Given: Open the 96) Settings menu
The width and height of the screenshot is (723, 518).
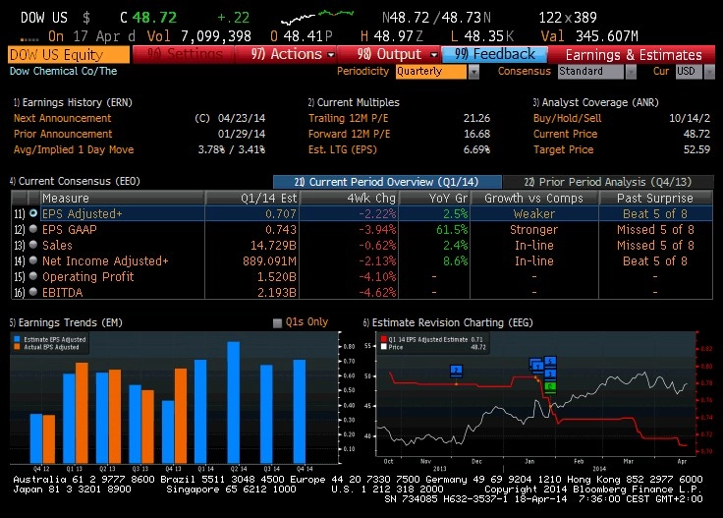Looking at the screenshot, I should point(184,54).
